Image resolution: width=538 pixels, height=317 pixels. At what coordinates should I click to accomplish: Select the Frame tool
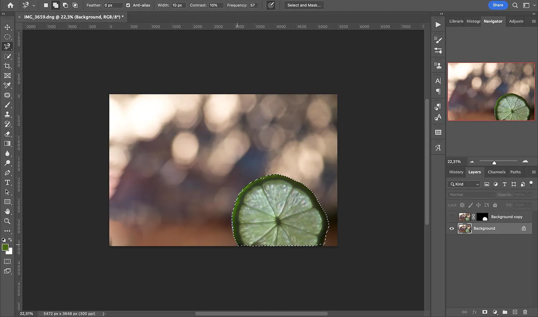click(x=7, y=76)
